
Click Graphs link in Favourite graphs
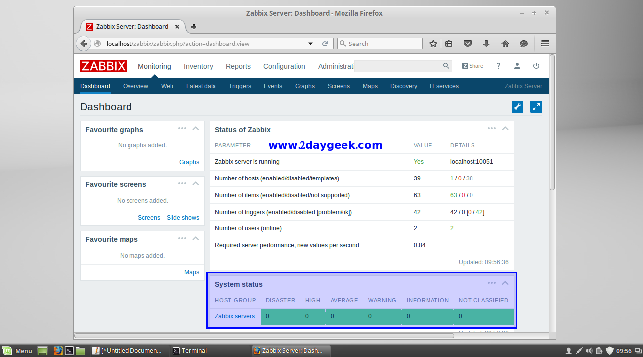pos(189,162)
